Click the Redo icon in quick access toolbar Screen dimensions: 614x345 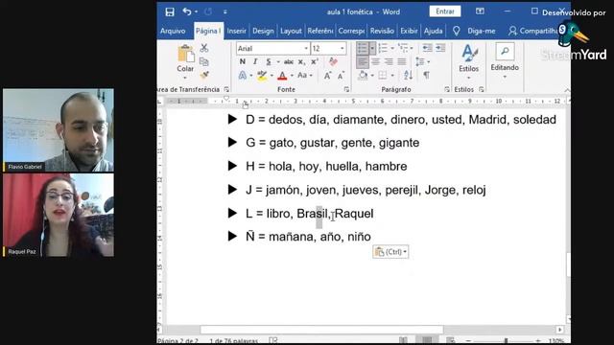pos(208,11)
